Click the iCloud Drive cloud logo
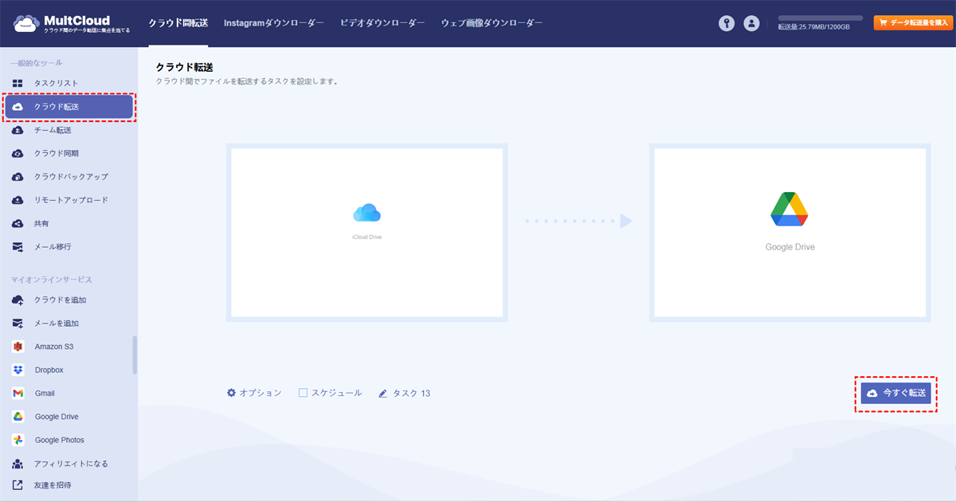 (366, 213)
